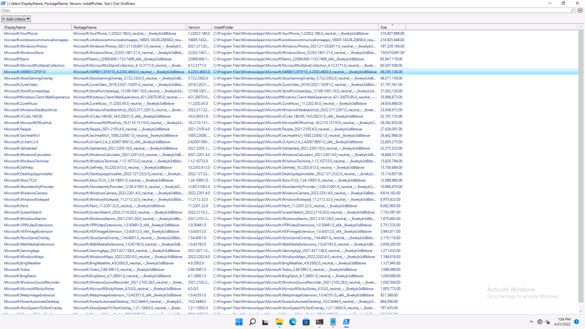
Task: Show hidden icons in the system tray
Action: [x=531, y=322]
